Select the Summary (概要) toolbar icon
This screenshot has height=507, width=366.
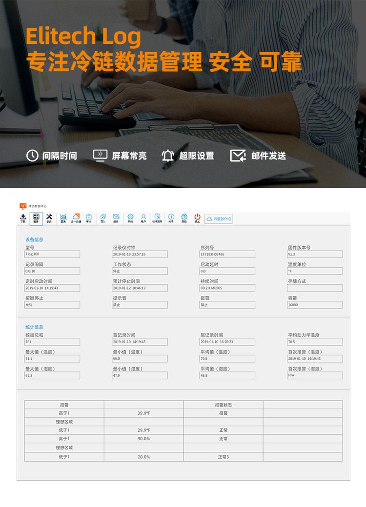click(x=36, y=218)
